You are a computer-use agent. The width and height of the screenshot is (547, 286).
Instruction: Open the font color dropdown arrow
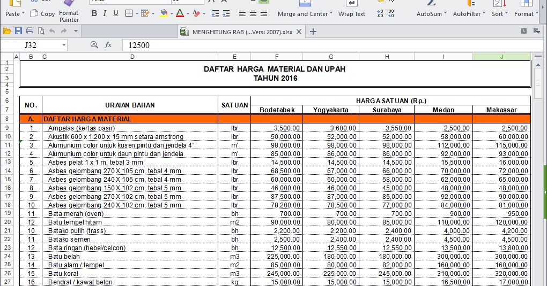pos(188,14)
